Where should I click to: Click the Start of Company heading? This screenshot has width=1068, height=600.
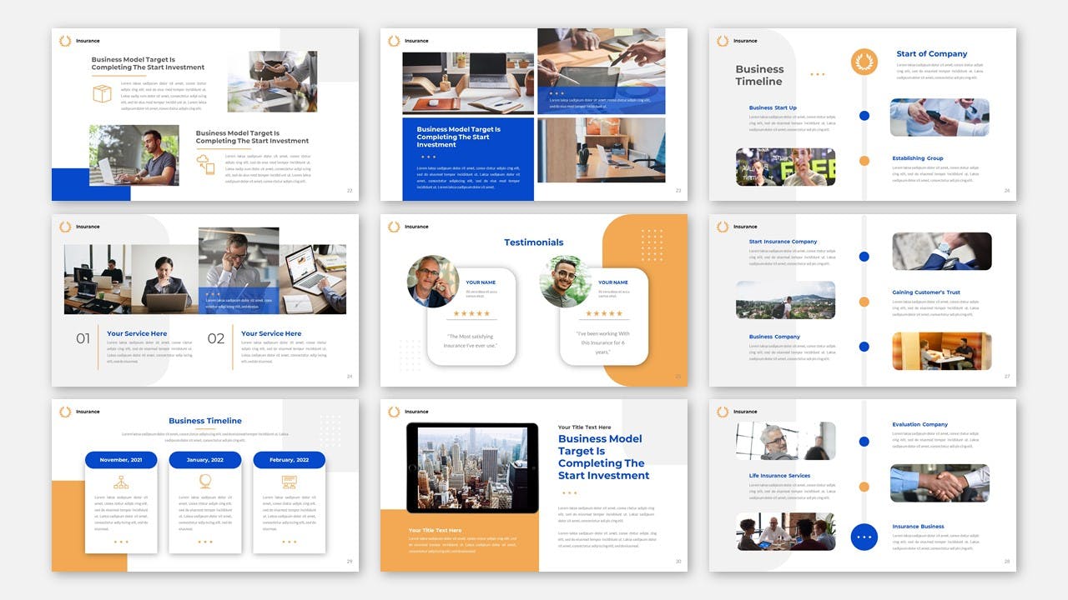point(931,54)
